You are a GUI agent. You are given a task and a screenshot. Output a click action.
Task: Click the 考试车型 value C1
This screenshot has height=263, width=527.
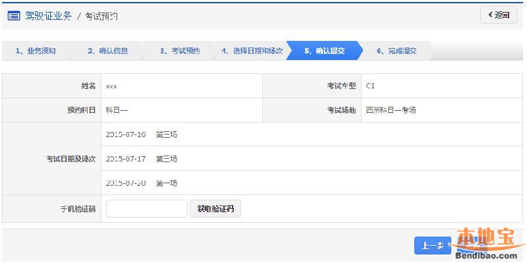click(370, 86)
